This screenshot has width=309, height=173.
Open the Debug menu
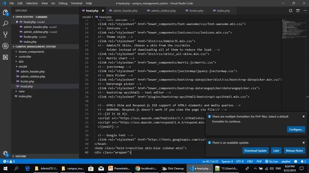pos(63,3)
